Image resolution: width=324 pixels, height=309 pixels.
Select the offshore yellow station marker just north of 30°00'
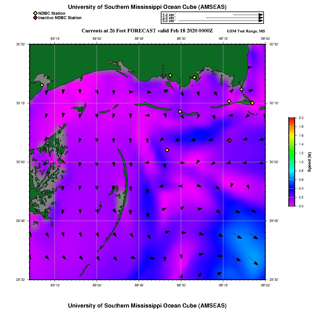167,150
